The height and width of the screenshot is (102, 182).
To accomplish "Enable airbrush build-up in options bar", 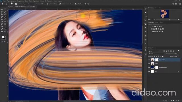I will pos(60,4).
